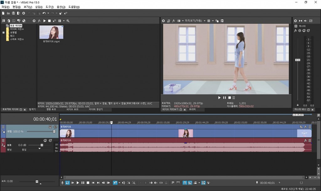321x191 pixels.
Task: Open the Event Pan/Crop icon on video clip
Action: pyautogui.click(x=301, y=127)
